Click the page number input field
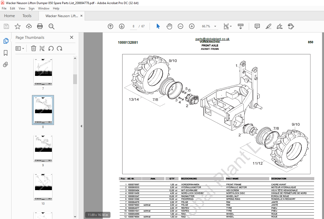The height and width of the screenshot is (219, 324). (x=133, y=26)
